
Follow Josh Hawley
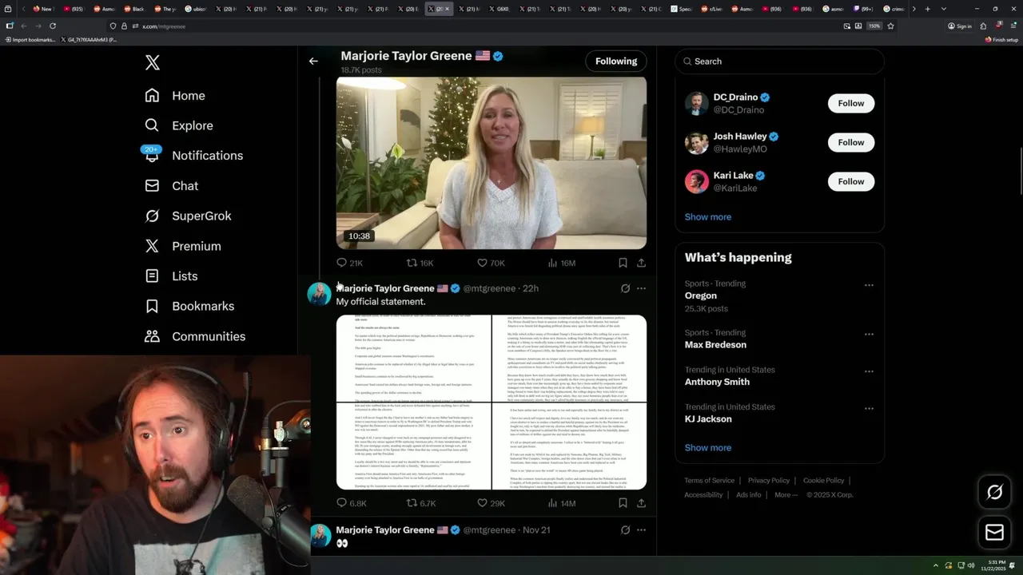click(850, 142)
